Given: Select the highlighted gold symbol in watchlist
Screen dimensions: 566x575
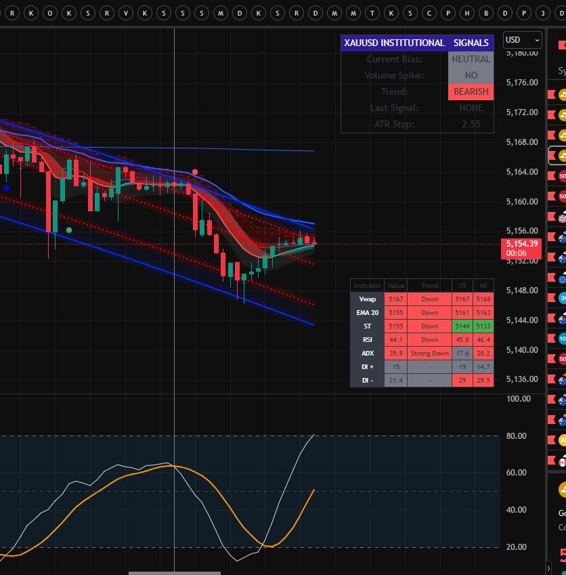Looking at the screenshot, I should [561, 156].
